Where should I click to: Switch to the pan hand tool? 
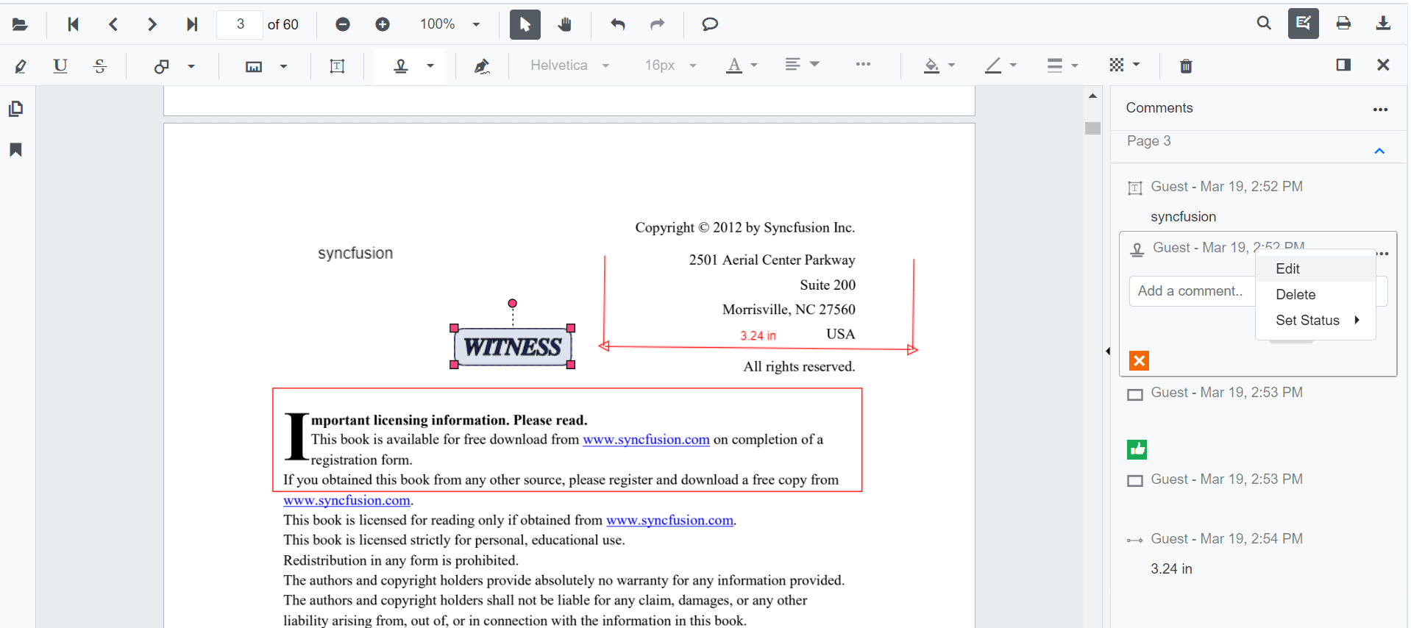click(564, 24)
